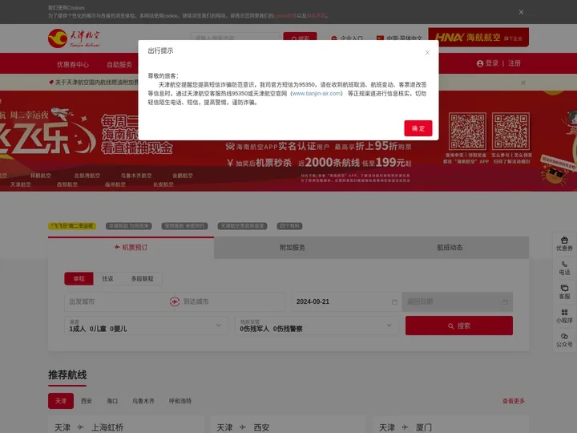
Task: Click the 福州航空 airline link on banner
Action: click(115, 184)
